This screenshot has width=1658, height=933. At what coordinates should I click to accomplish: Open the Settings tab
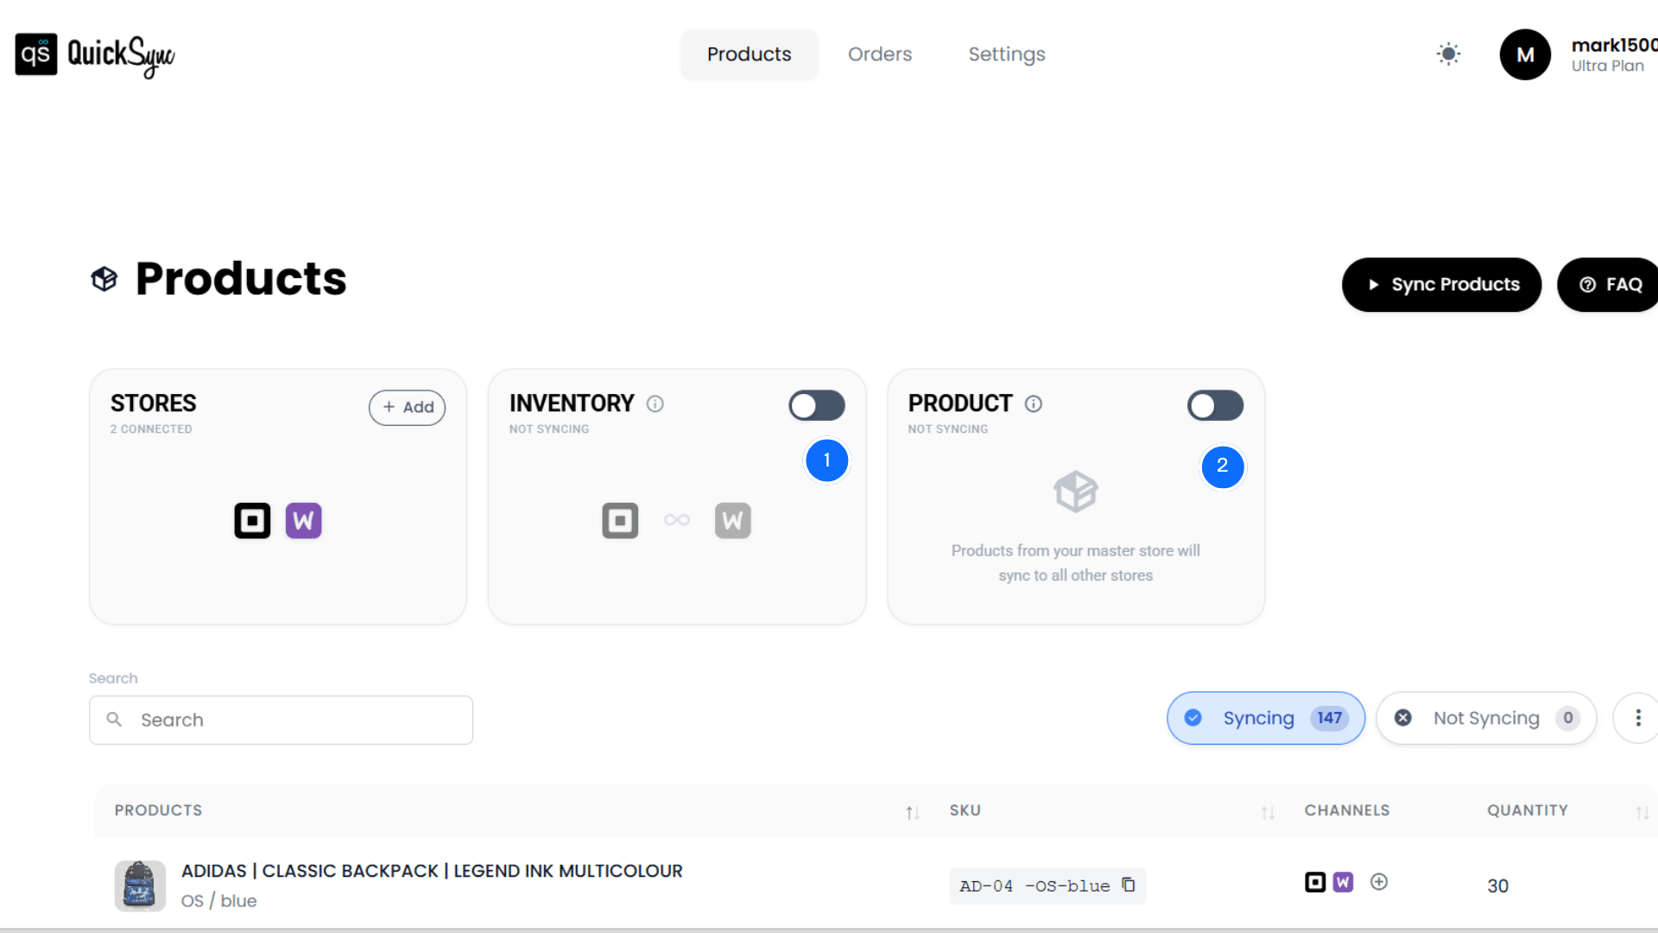point(1006,54)
